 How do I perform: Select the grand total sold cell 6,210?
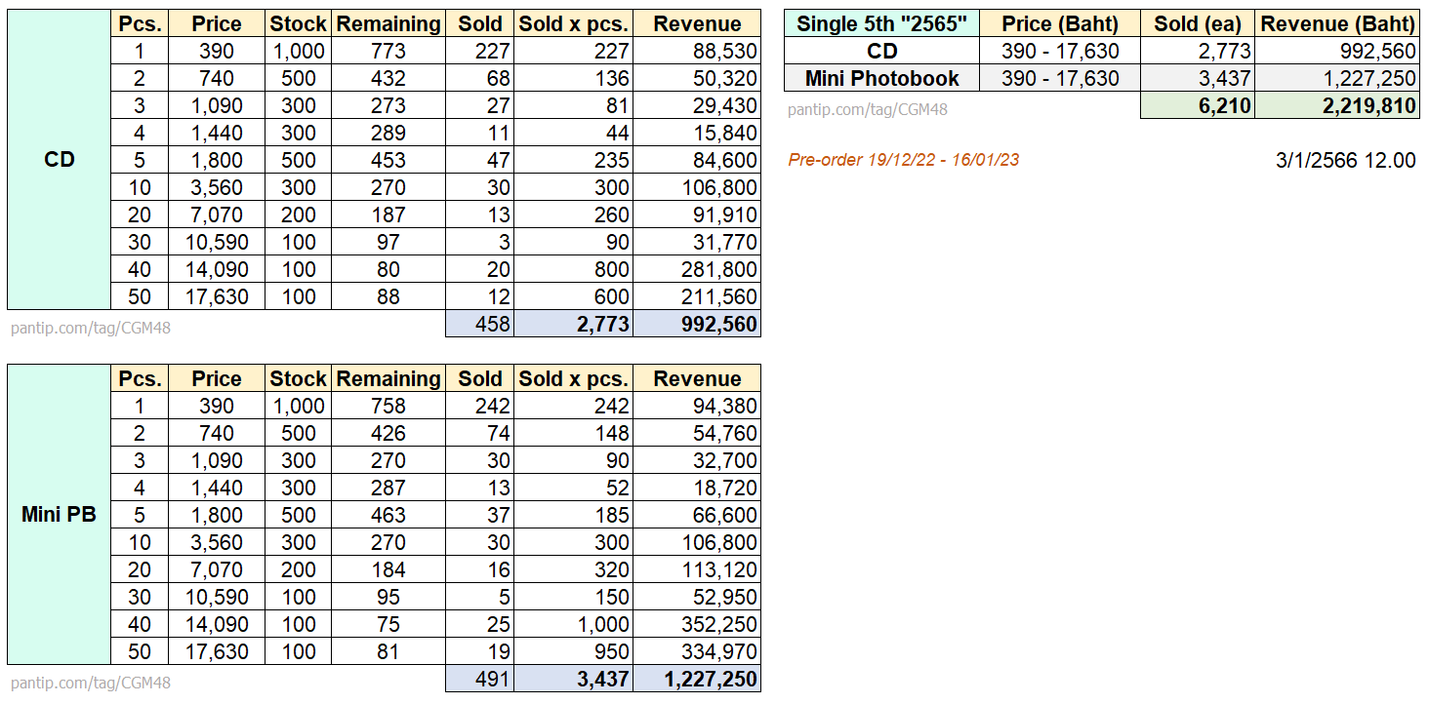pos(1197,106)
